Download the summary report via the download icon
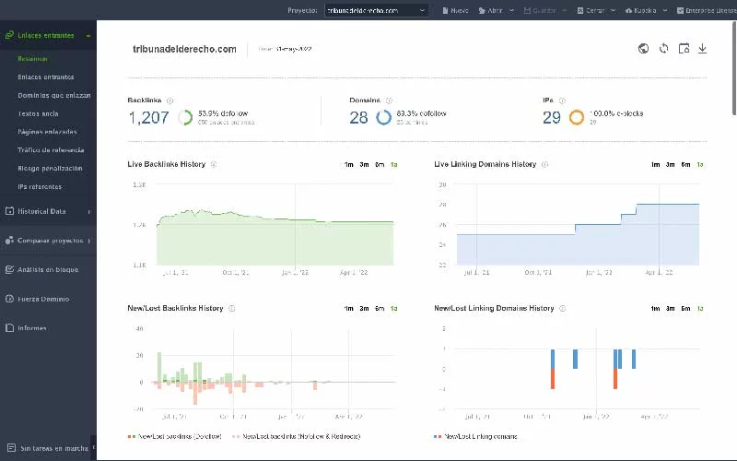Screen dimensions: 737x461 702,49
